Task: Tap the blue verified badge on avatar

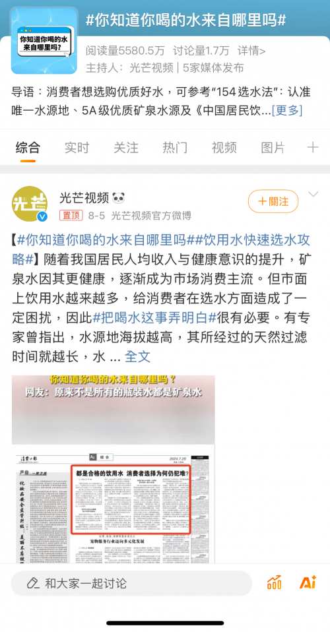Action: (x=42, y=217)
